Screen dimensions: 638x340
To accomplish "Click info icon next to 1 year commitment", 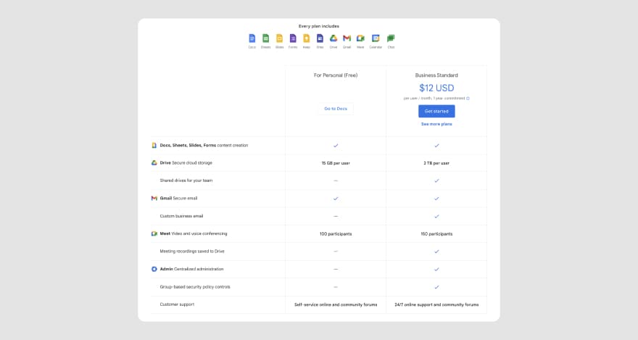I will click(468, 99).
